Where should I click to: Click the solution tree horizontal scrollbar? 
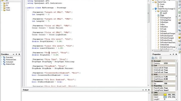(x=161, y=50)
